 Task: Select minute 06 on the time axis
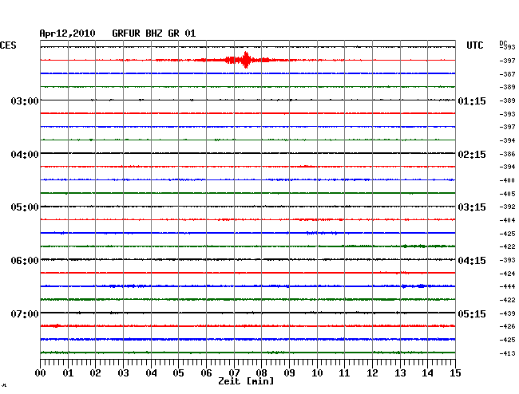(x=206, y=372)
